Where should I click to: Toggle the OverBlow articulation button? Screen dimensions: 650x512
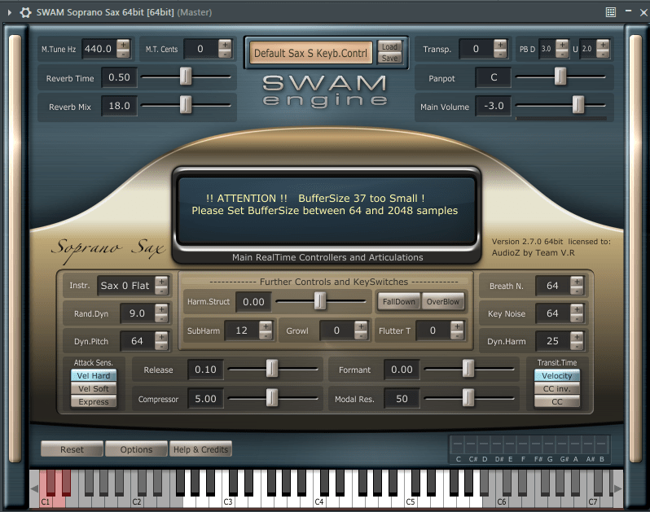pyautogui.click(x=443, y=301)
